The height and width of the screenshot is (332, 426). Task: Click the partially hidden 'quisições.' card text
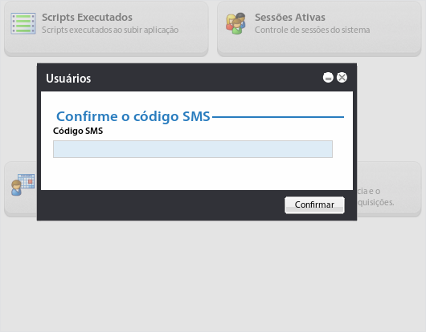(x=375, y=202)
